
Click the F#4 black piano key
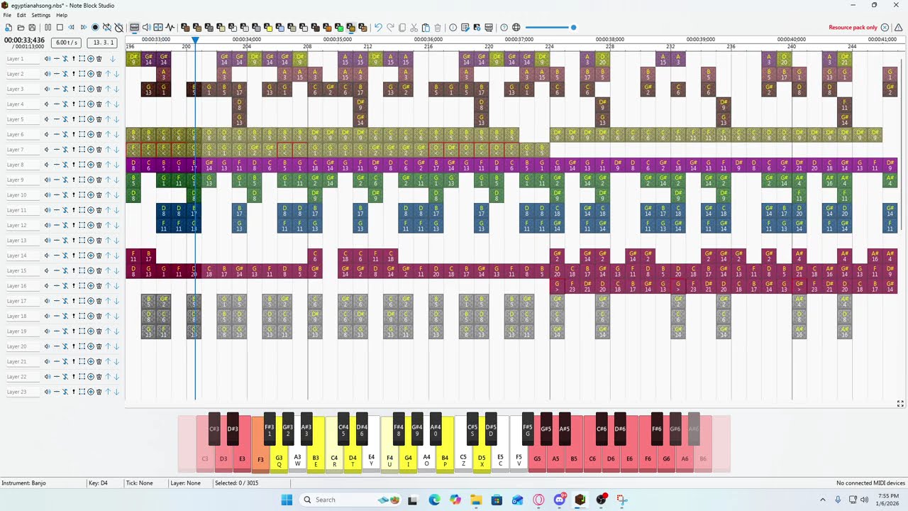pyautogui.click(x=399, y=429)
